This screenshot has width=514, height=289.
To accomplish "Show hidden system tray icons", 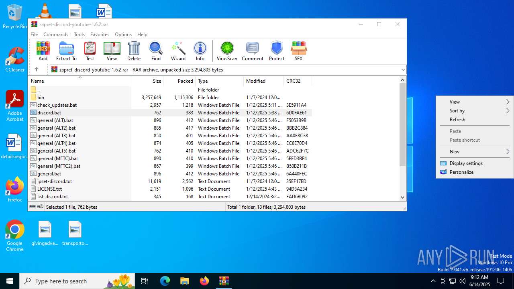I will tap(433, 281).
